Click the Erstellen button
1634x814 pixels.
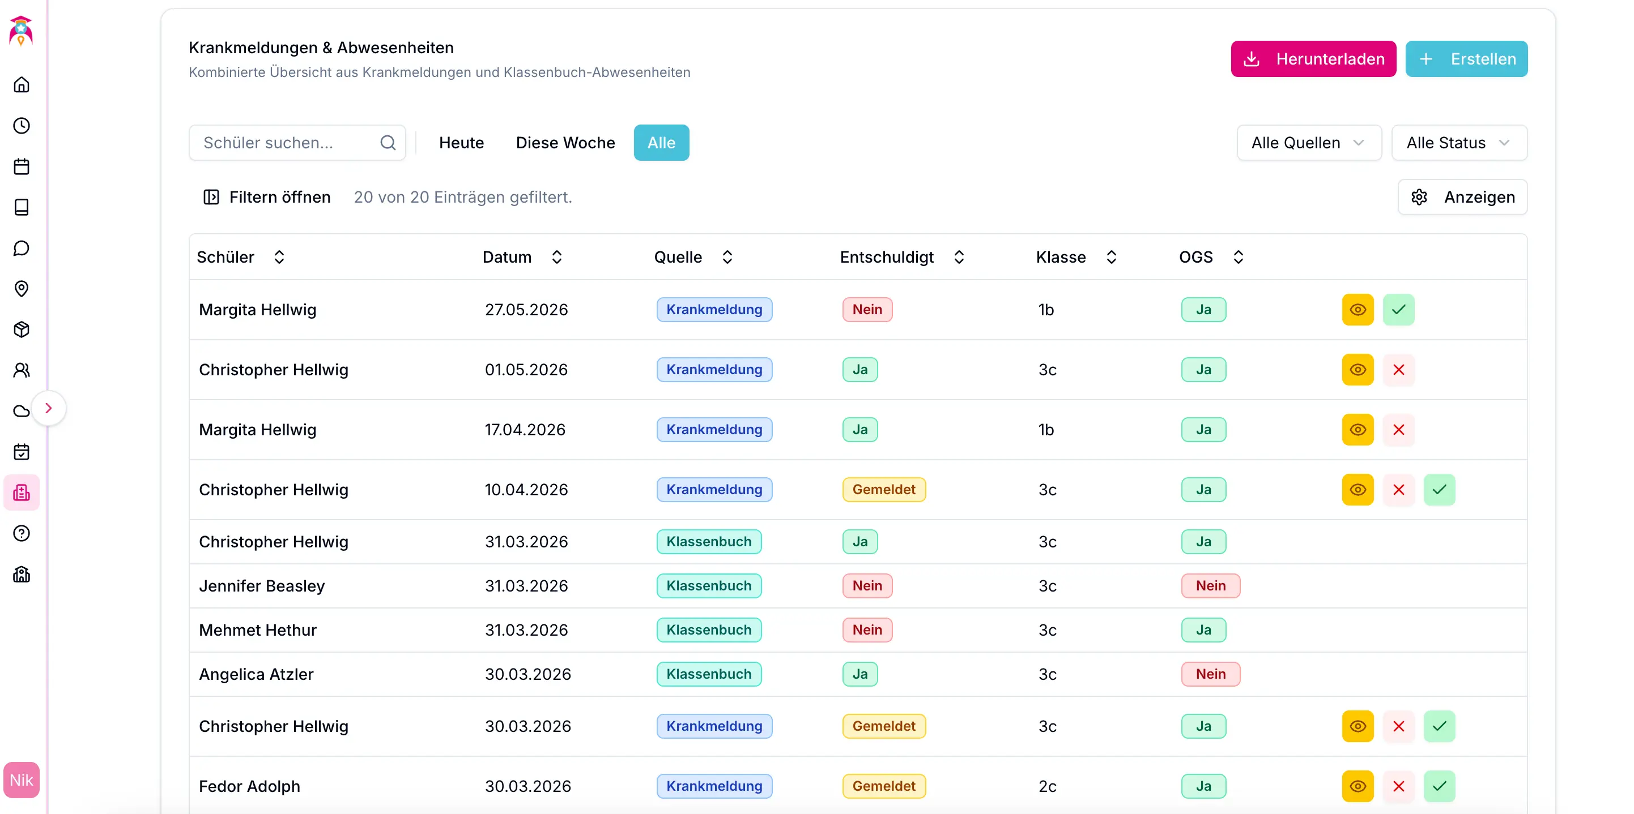pos(1466,59)
